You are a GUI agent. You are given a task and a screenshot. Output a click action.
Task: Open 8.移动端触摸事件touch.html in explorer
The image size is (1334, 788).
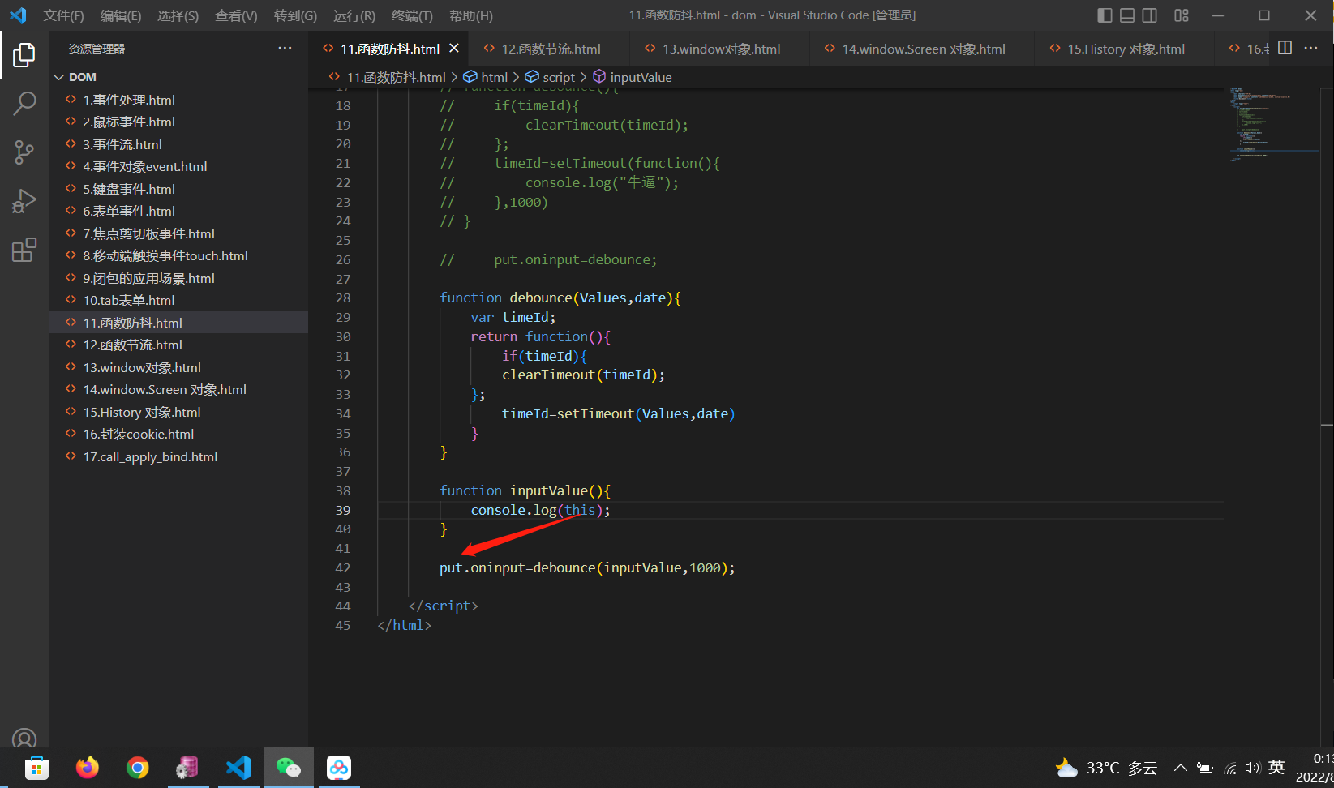click(178, 255)
